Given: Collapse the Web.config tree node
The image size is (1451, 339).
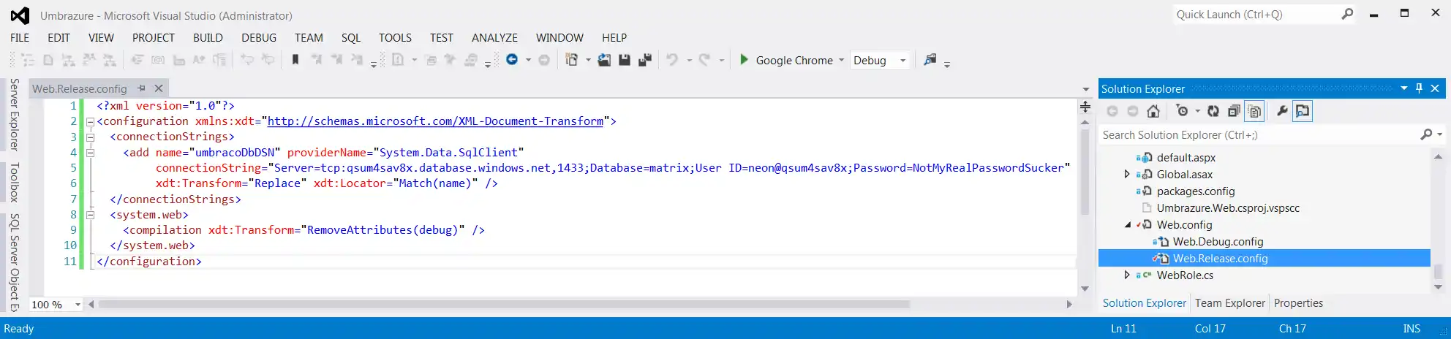Looking at the screenshot, I should 1127,225.
